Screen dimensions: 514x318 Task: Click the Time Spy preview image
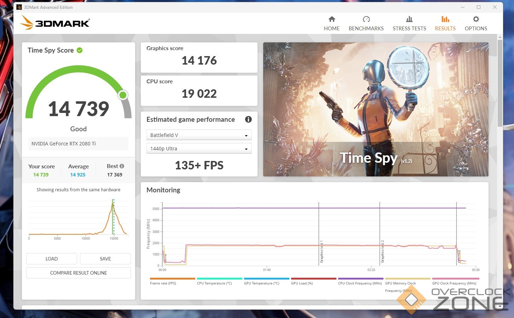(x=376, y=109)
